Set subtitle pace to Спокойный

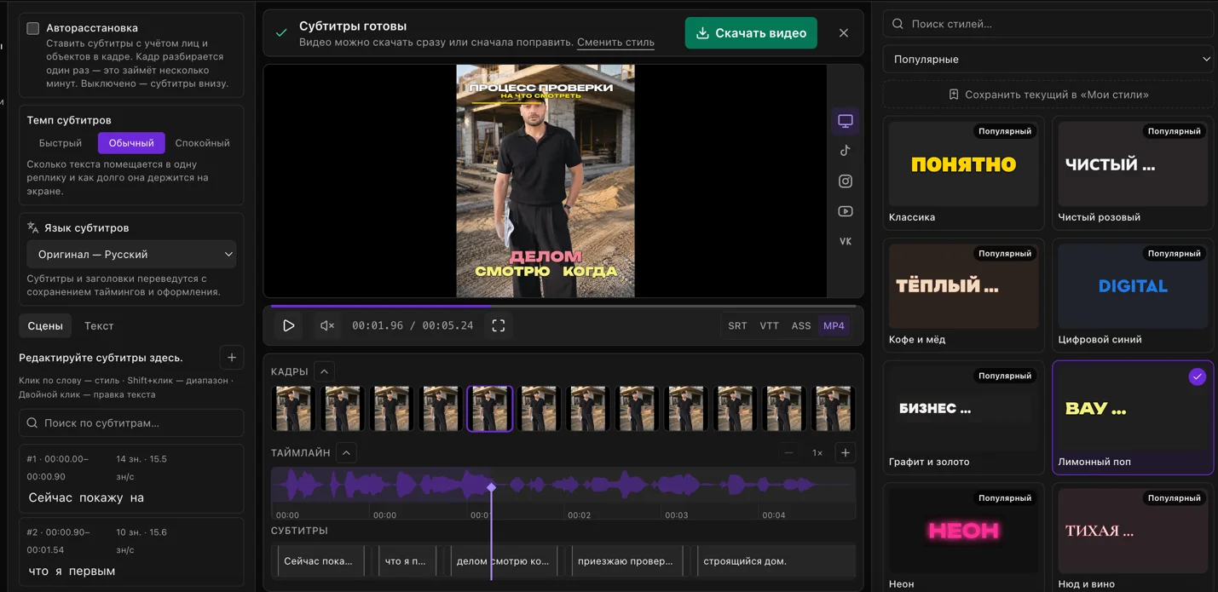202,143
